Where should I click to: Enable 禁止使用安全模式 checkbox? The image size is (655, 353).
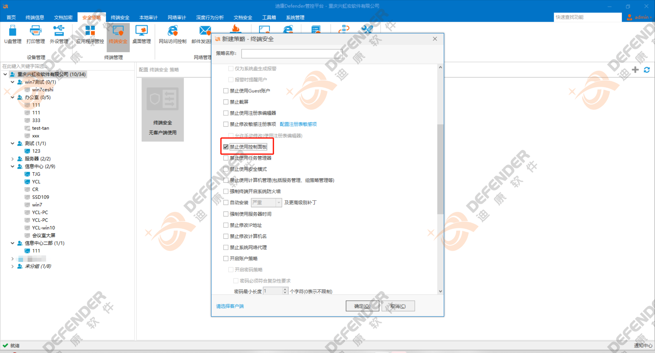pos(226,169)
